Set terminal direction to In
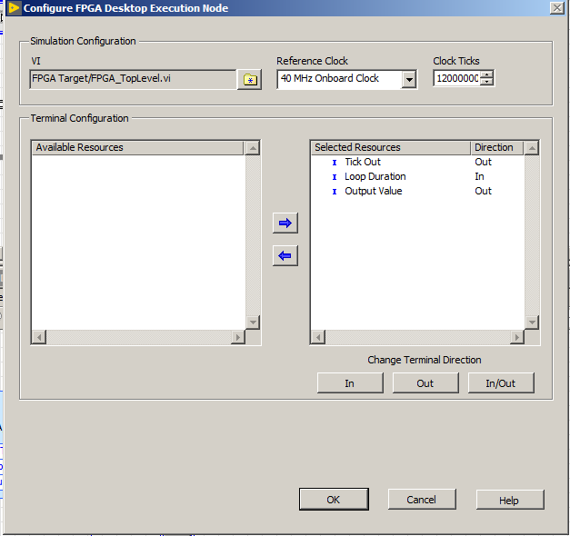The width and height of the screenshot is (570, 536). (349, 383)
